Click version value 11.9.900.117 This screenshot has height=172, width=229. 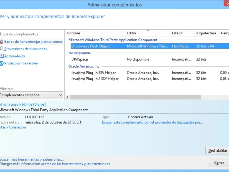[34, 117]
